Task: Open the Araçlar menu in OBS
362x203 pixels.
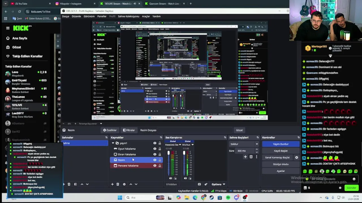Action: coord(146,16)
